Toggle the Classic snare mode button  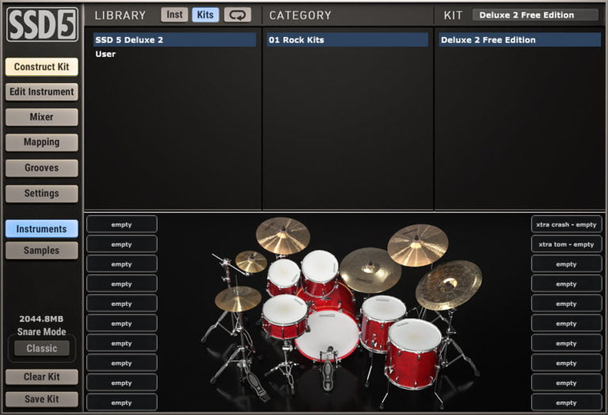click(42, 348)
